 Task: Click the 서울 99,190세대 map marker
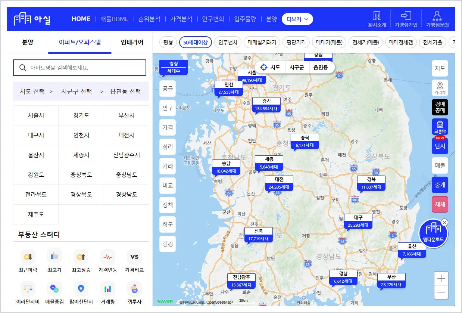(x=252, y=77)
